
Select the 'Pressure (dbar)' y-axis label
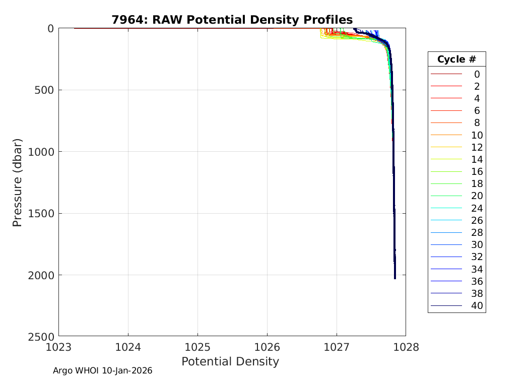[18, 182]
